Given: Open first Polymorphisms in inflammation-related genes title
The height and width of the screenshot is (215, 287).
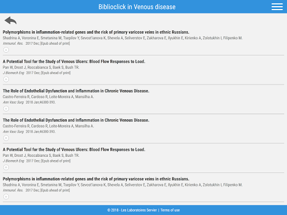Looking at the screenshot, I should 96,32.
